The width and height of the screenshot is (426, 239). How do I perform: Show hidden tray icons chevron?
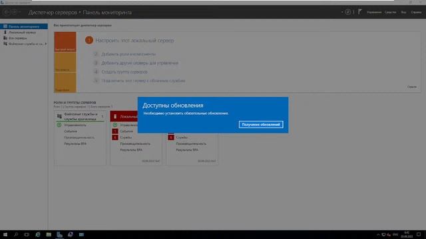click(378, 234)
